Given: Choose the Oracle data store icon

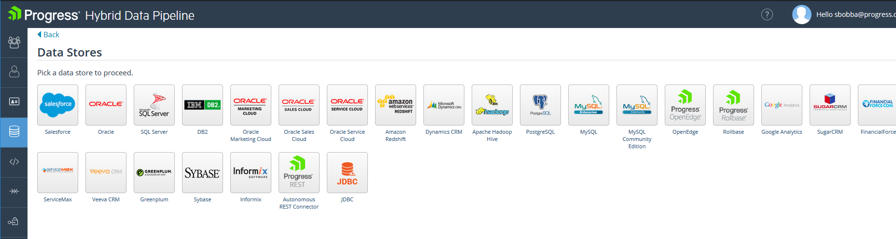Looking at the screenshot, I should 106,105.
